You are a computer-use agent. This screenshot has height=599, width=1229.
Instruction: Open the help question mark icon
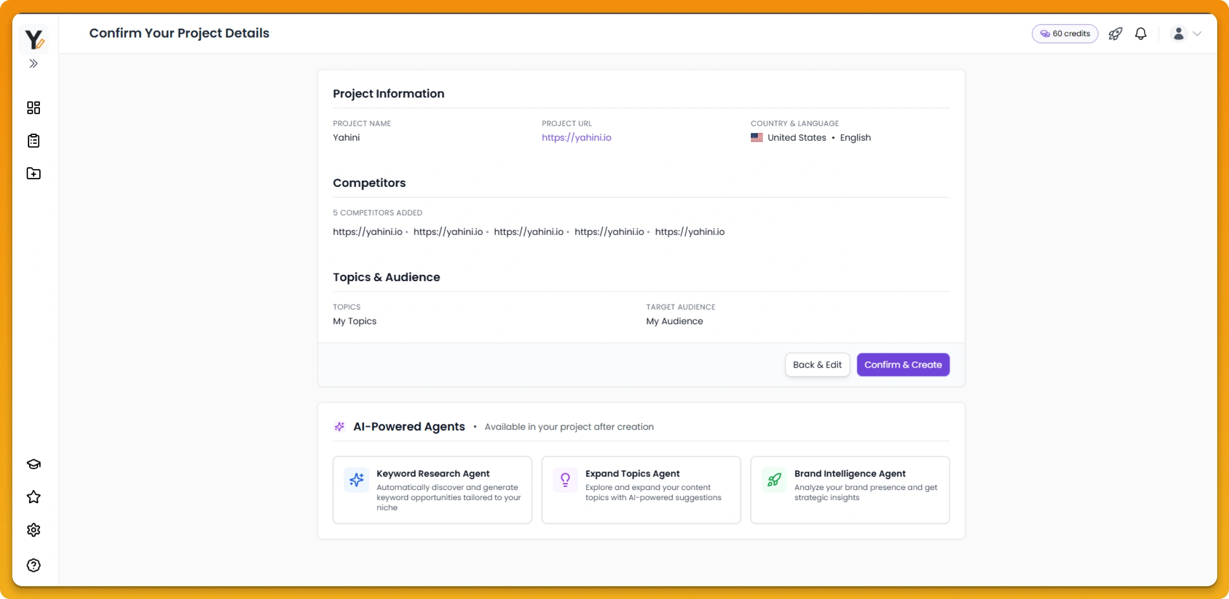[33, 565]
